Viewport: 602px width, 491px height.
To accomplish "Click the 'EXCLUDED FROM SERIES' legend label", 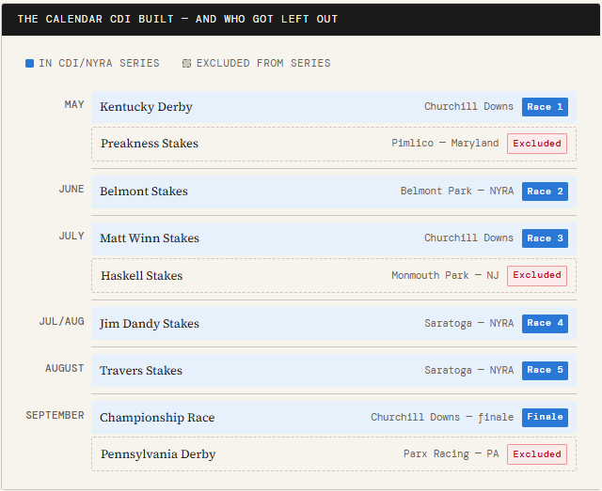I will tap(263, 63).
